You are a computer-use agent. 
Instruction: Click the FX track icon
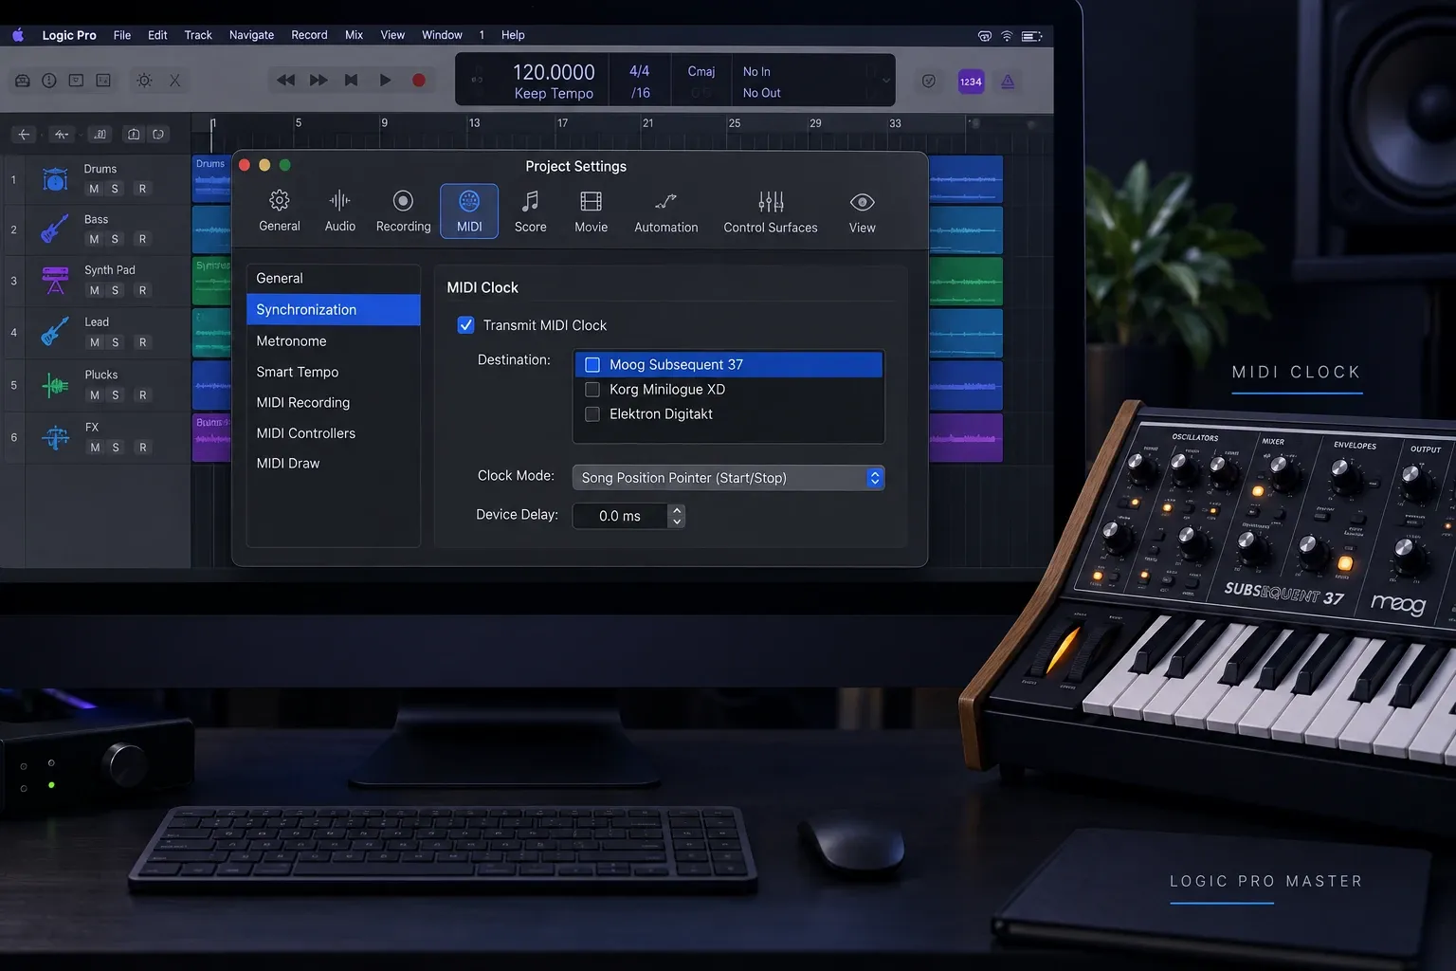point(55,437)
